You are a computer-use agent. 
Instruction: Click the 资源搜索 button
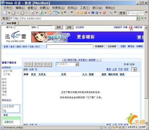[99, 46]
